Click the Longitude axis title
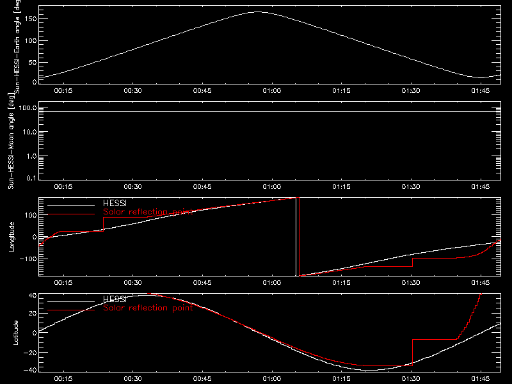 (12, 237)
